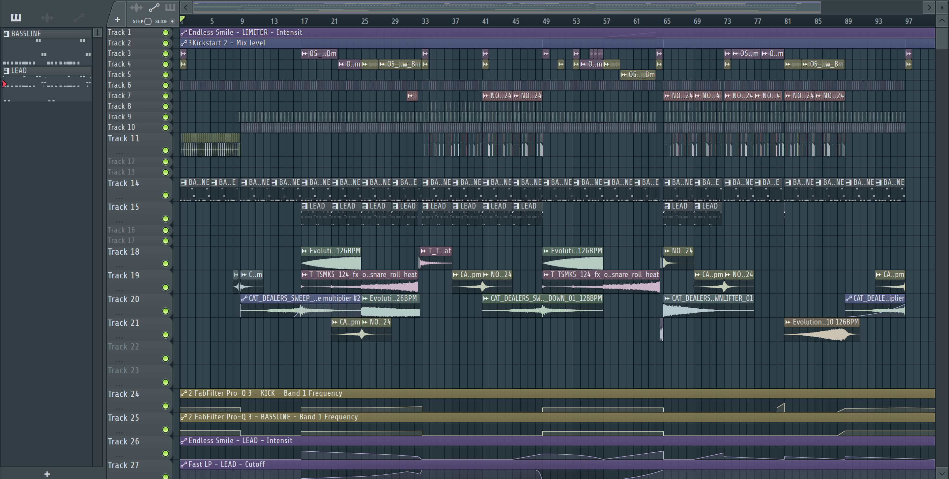Viewport: 949px width, 479px height.
Task: Open CAT_DEALERS..WNLIFTER_01 clip menu
Action: pyautogui.click(x=667, y=298)
